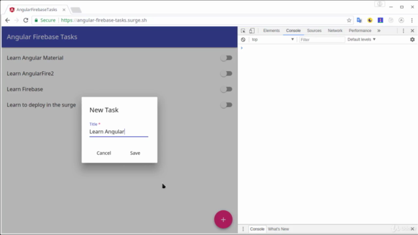
Task: Click the URL in the address bar
Action: pyautogui.click(x=104, y=20)
